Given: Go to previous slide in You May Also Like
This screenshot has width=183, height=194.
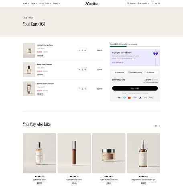Looking at the screenshot, I should (154, 126).
